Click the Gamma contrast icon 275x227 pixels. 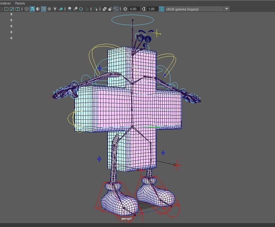click(x=143, y=9)
